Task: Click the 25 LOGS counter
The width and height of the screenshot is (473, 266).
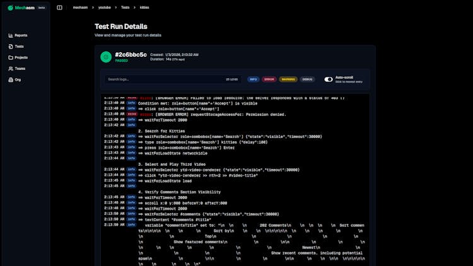Action: [x=231, y=79]
